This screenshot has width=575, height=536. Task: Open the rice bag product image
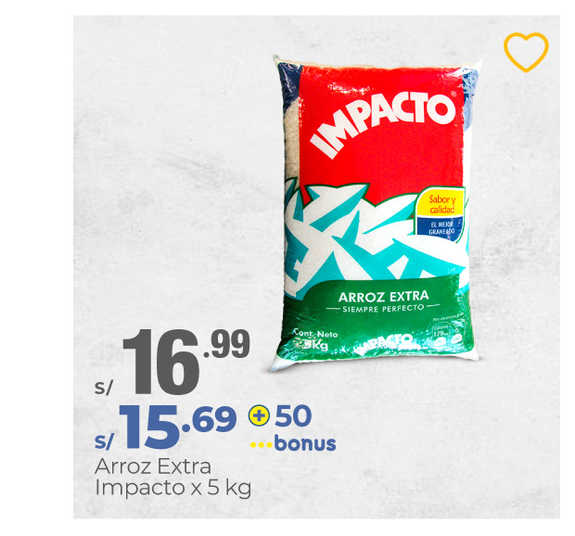pos(376,212)
